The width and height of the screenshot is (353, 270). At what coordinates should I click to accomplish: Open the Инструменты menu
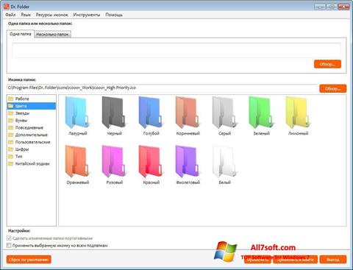click(87, 15)
